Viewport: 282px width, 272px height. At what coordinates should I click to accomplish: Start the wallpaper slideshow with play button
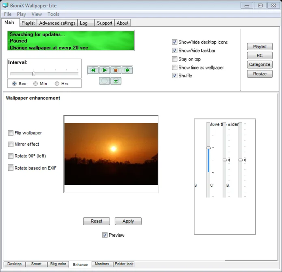click(x=104, y=70)
